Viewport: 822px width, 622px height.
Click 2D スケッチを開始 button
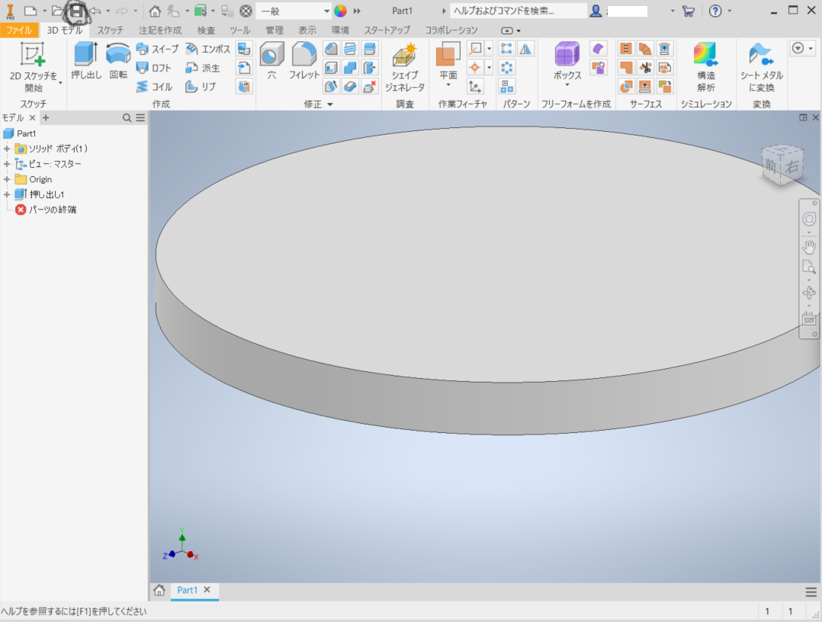click(x=33, y=68)
